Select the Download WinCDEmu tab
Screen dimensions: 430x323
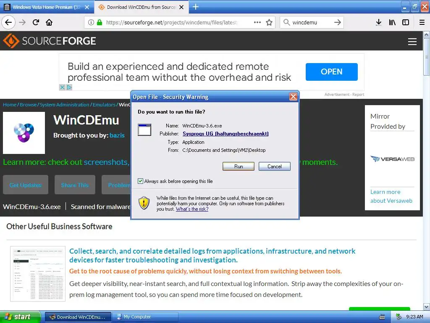141,7
